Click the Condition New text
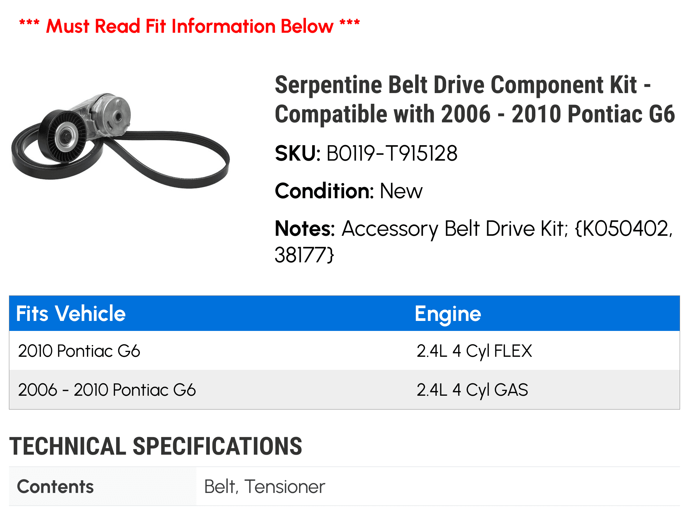The height and width of the screenshot is (515, 689). coord(349,191)
